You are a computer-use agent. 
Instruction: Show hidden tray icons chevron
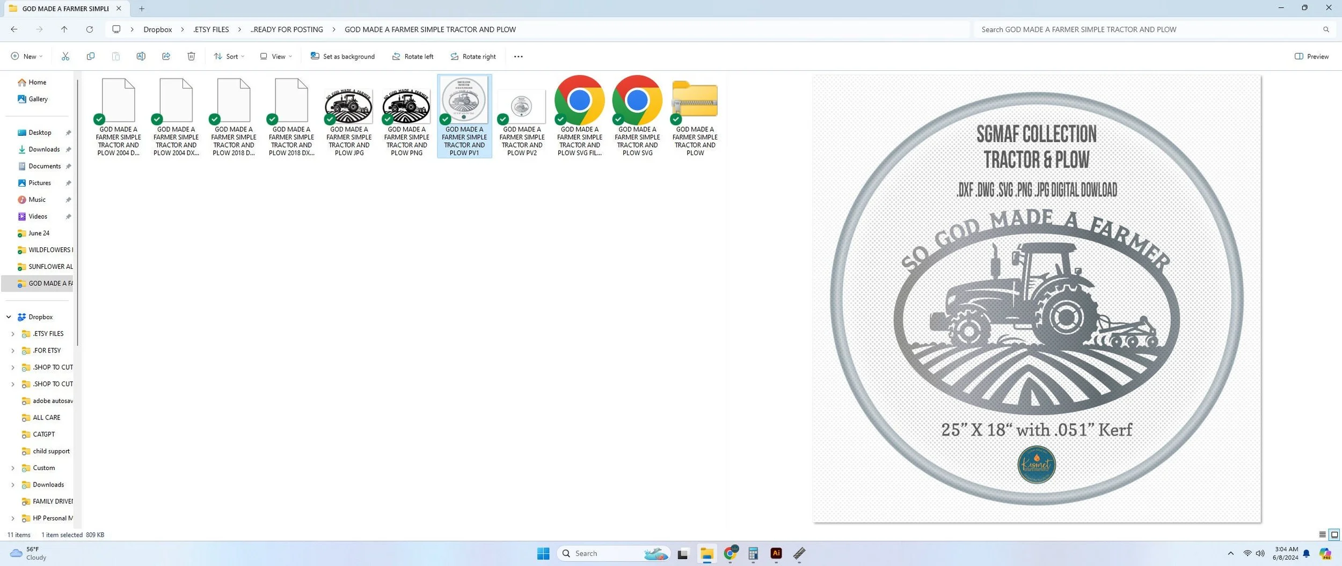(1231, 553)
